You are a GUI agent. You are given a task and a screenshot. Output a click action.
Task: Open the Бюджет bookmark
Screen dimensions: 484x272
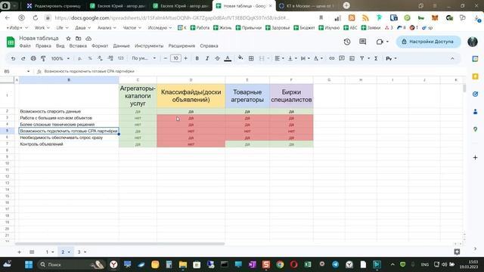(304, 28)
